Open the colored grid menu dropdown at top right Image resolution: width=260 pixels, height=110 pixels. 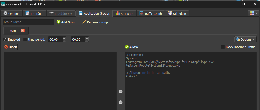pyautogui.click(x=254, y=13)
